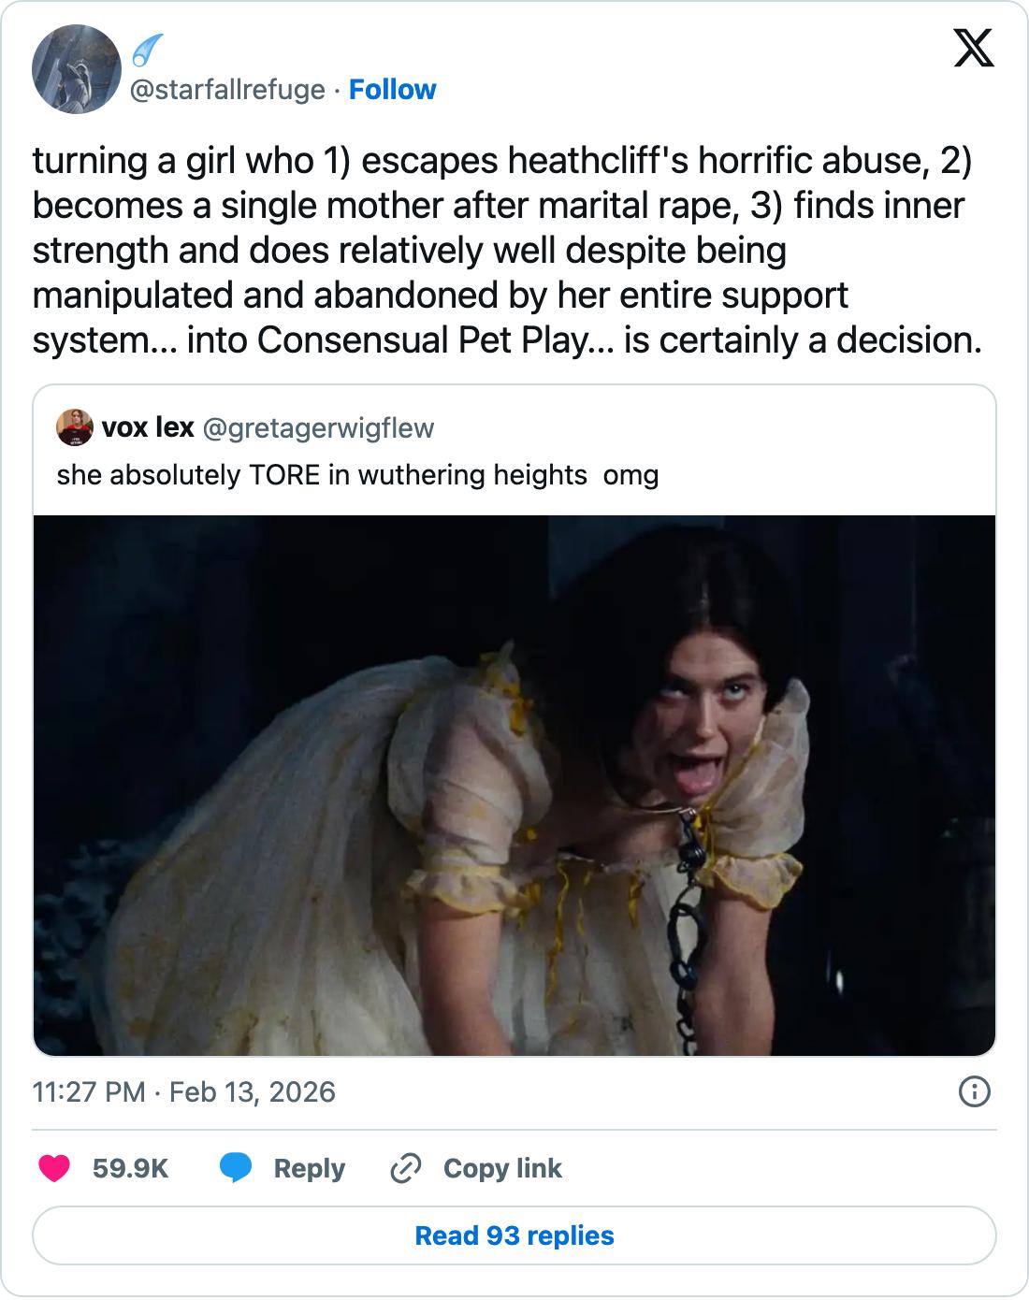Viewport: 1029px width, 1300px height.
Task: Open the quoted tweet movie image
Action: point(514,786)
